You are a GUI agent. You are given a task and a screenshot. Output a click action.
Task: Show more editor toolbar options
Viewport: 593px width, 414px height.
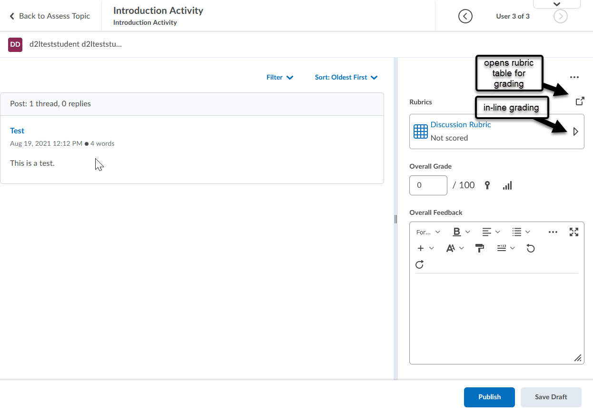(553, 232)
